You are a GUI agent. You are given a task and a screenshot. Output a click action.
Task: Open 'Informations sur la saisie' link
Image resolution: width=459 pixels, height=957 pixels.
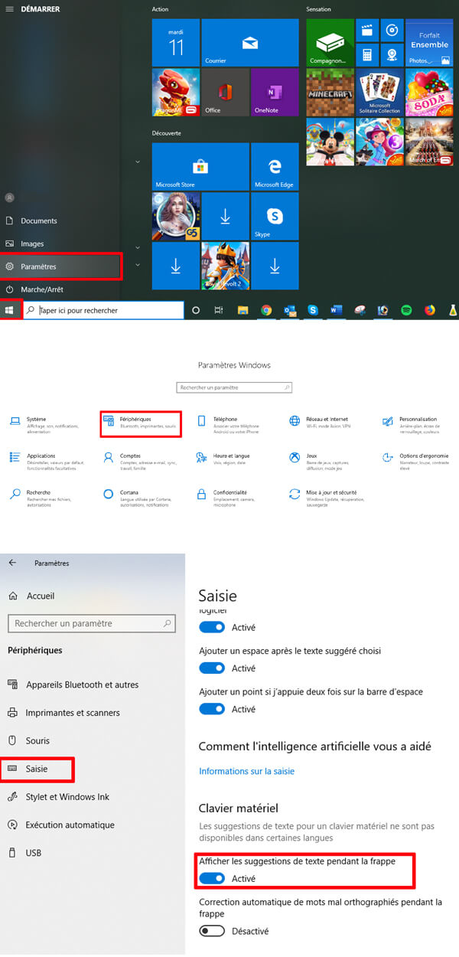(x=246, y=771)
